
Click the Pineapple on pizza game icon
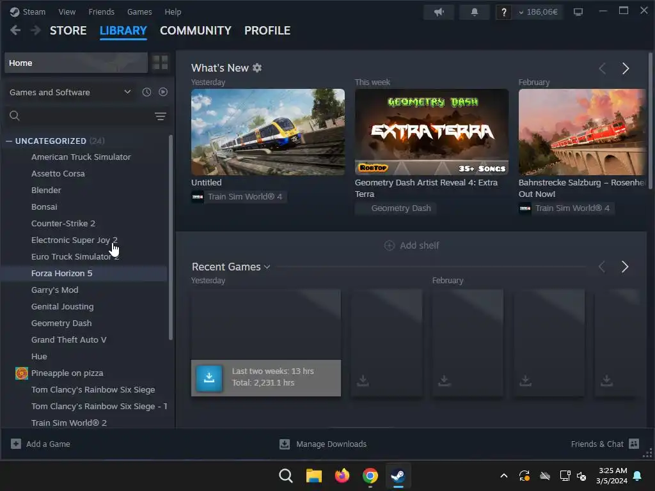coord(22,373)
